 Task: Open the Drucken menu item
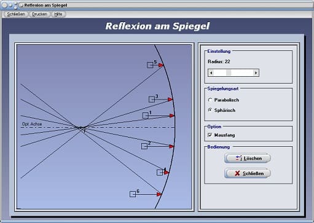coord(39,14)
